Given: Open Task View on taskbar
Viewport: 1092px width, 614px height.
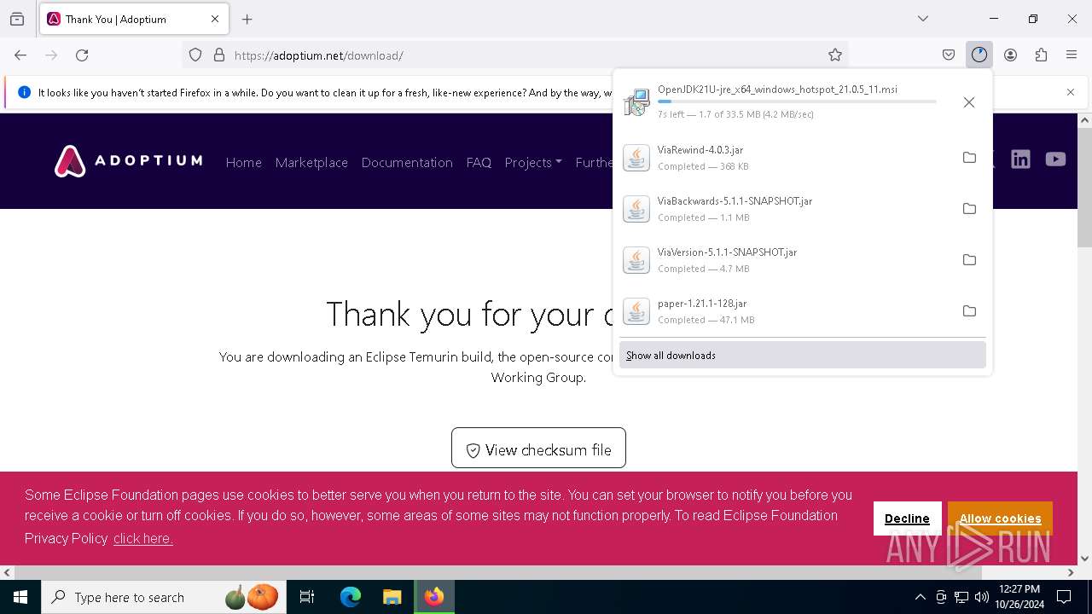Looking at the screenshot, I should coord(307,597).
